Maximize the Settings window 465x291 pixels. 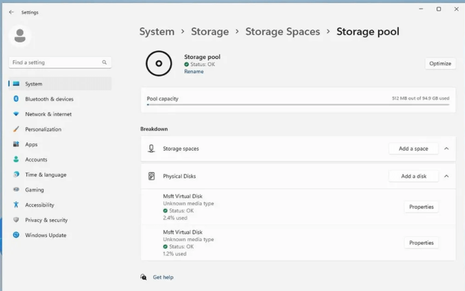[439, 9]
